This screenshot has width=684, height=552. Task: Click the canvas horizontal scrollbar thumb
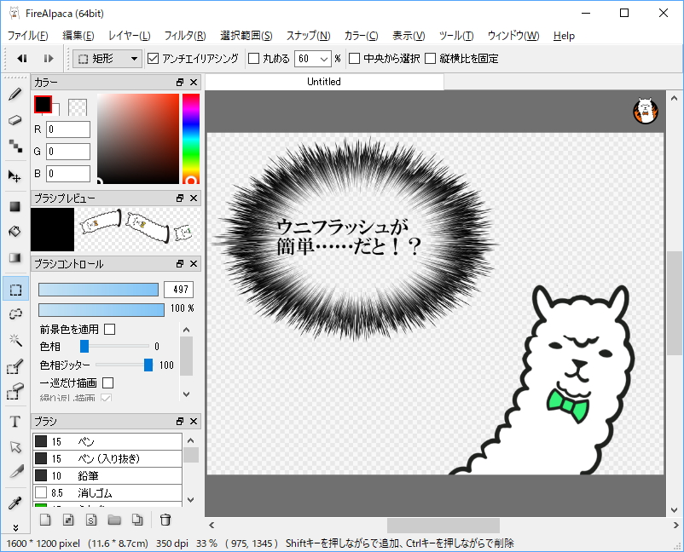click(x=443, y=525)
